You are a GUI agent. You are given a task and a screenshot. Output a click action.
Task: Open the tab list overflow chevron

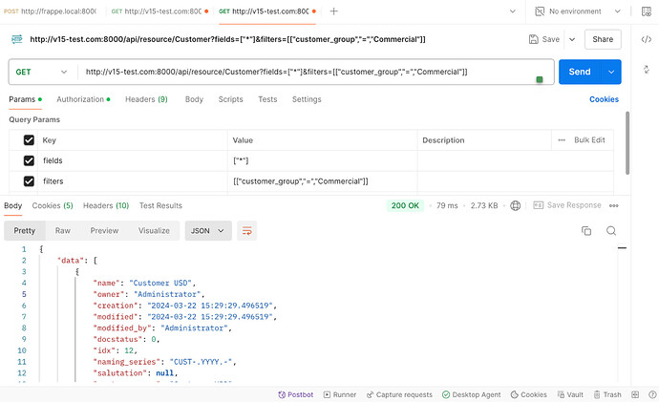click(512, 11)
